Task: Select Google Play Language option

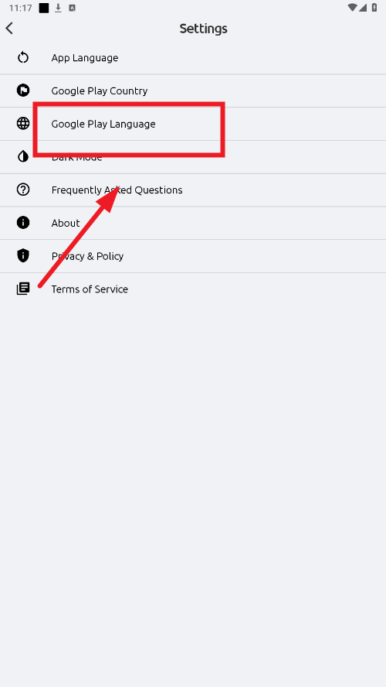Action: [x=193, y=124]
